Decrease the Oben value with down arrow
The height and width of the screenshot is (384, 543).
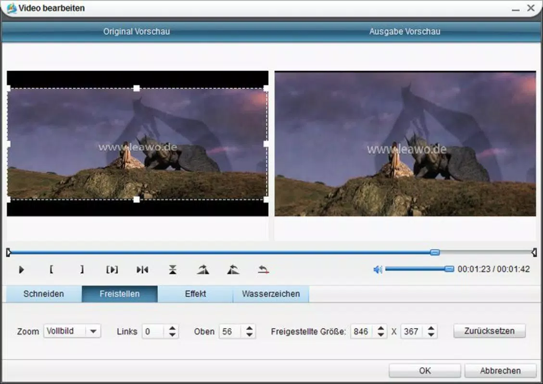tap(249, 335)
